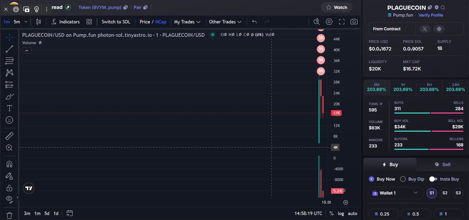Select the 1m chart interval
This screenshot has width=469, height=220.
7,22
